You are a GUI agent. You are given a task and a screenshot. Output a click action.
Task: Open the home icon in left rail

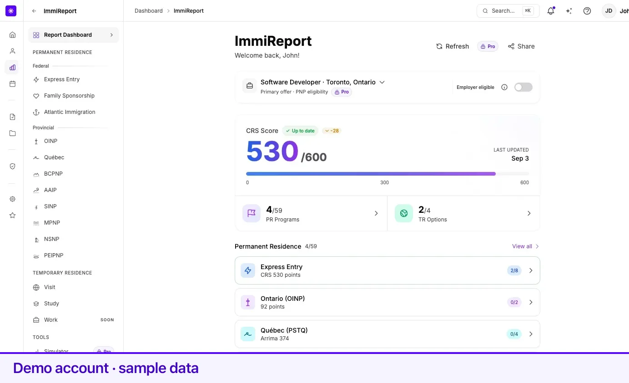[x=12, y=35]
